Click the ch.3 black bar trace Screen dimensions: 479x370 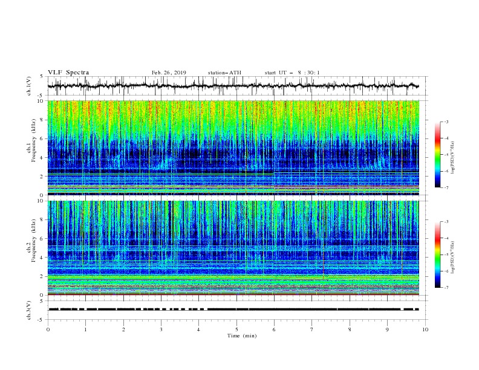tap(233, 310)
